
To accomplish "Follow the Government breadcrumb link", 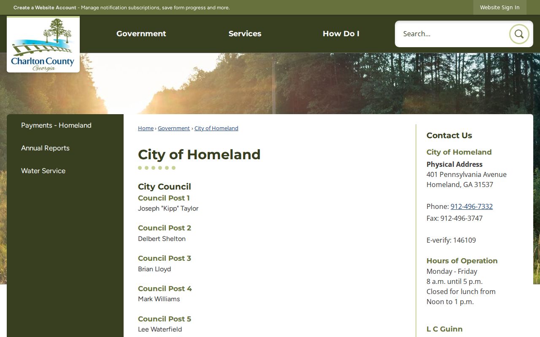I will (x=174, y=128).
